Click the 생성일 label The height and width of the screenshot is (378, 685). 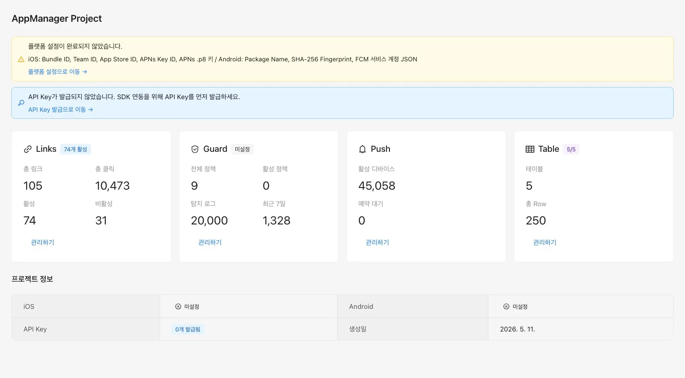(x=358, y=329)
